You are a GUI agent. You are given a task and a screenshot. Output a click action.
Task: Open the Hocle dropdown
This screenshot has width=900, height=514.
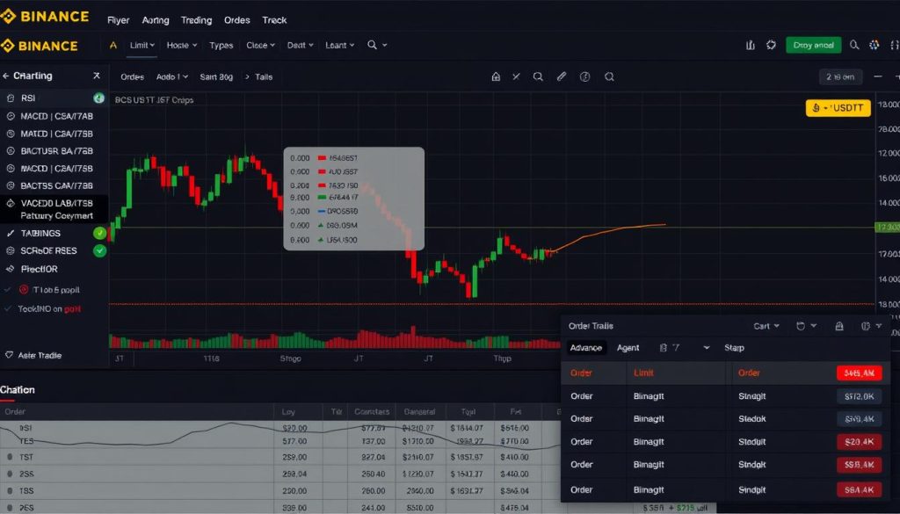click(181, 46)
